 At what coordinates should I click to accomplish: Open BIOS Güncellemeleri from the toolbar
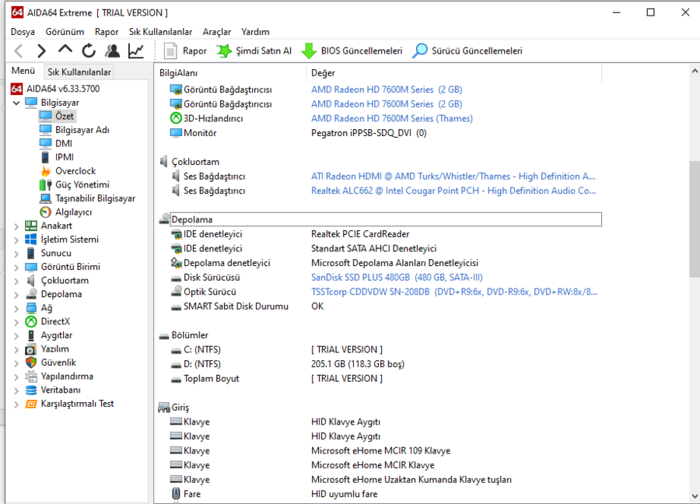(352, 51)
